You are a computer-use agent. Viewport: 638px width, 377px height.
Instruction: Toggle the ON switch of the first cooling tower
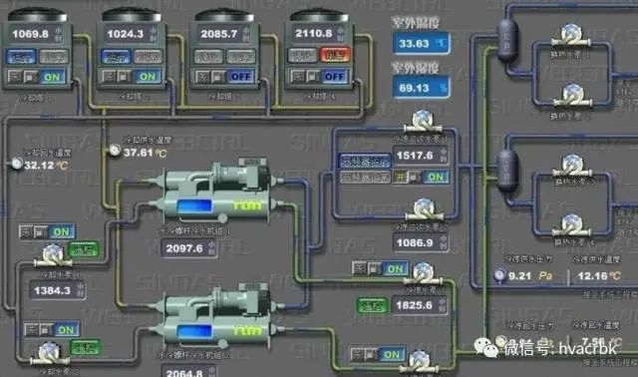coord(52,77)
